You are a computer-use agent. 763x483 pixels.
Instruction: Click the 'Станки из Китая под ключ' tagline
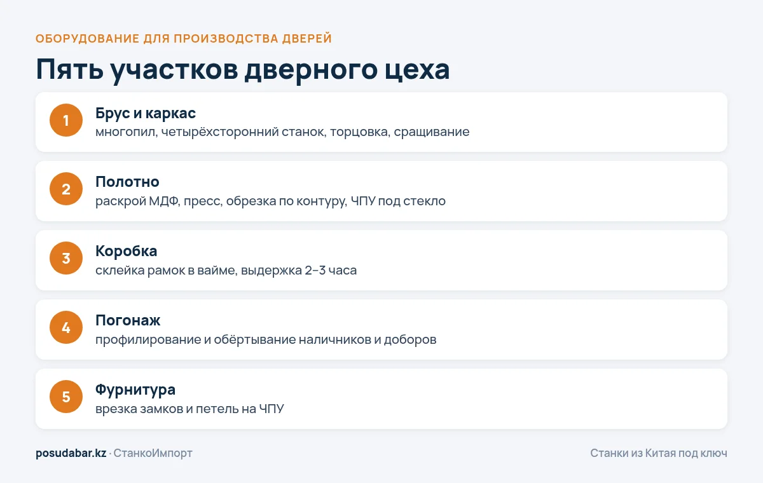659,453
